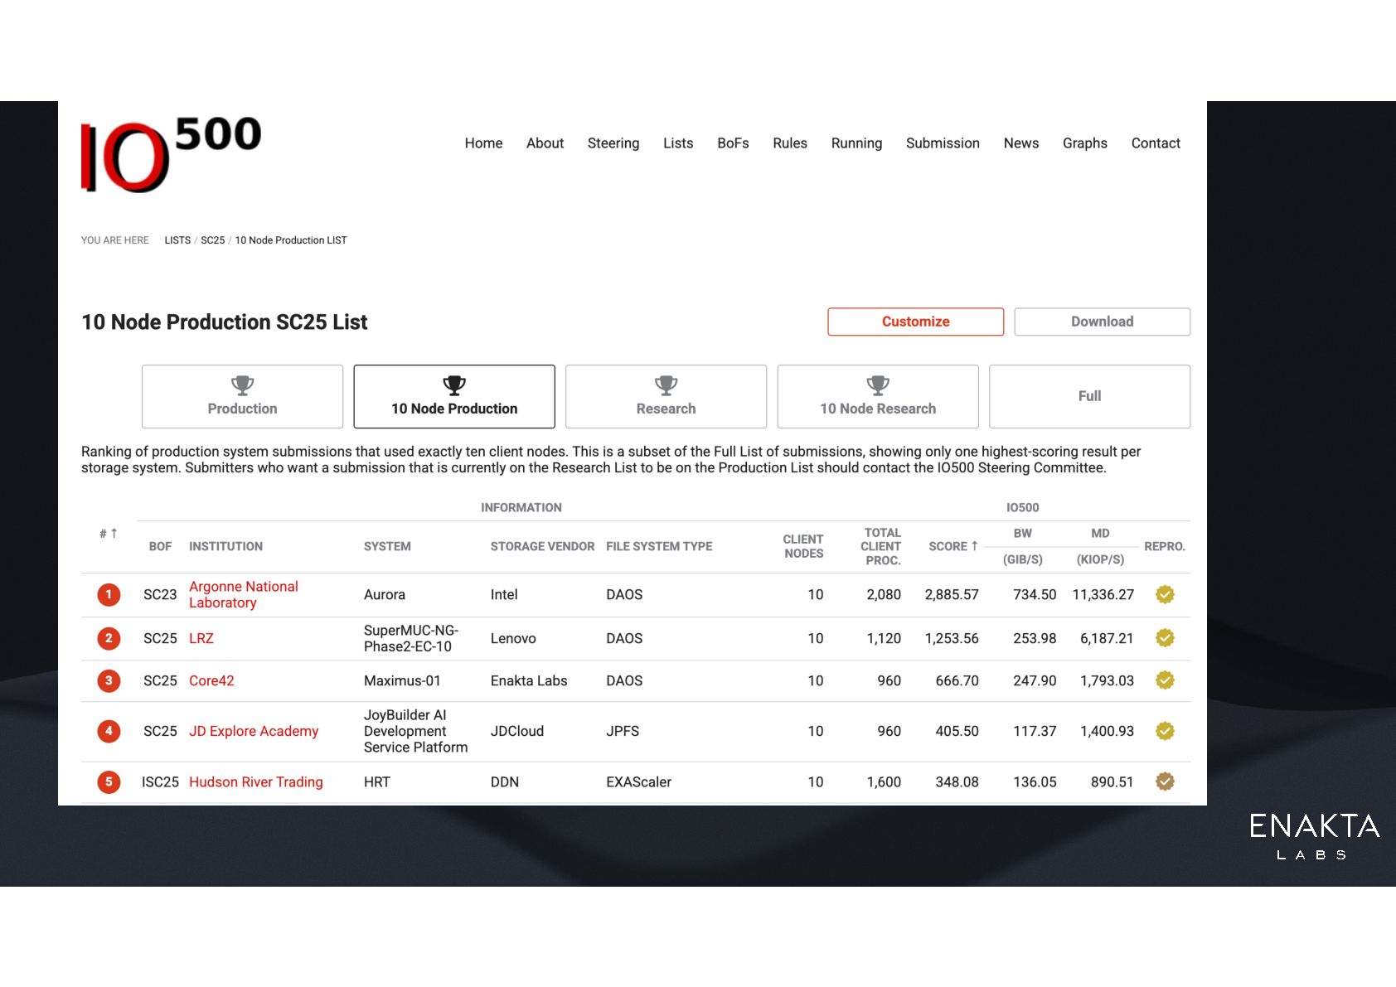Viewport: 1396px width, 987px height.
Task: Click the score value 1,253.56
Action: tap(952, 638)
